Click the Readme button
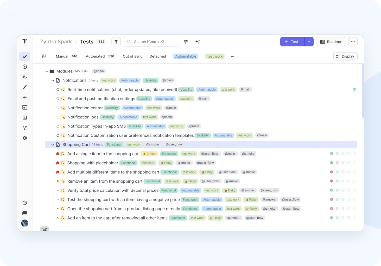The height and width of the screenshot is (266, 381). [x=331, y=42]
